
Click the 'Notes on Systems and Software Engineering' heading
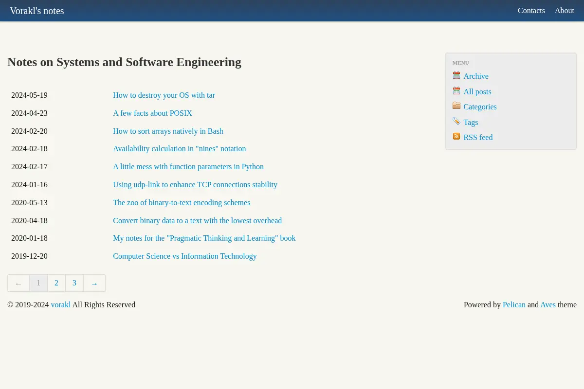pos(124,62)
